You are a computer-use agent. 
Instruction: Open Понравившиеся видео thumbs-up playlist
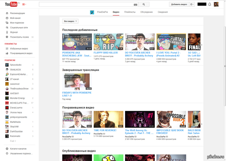point(21,53)
